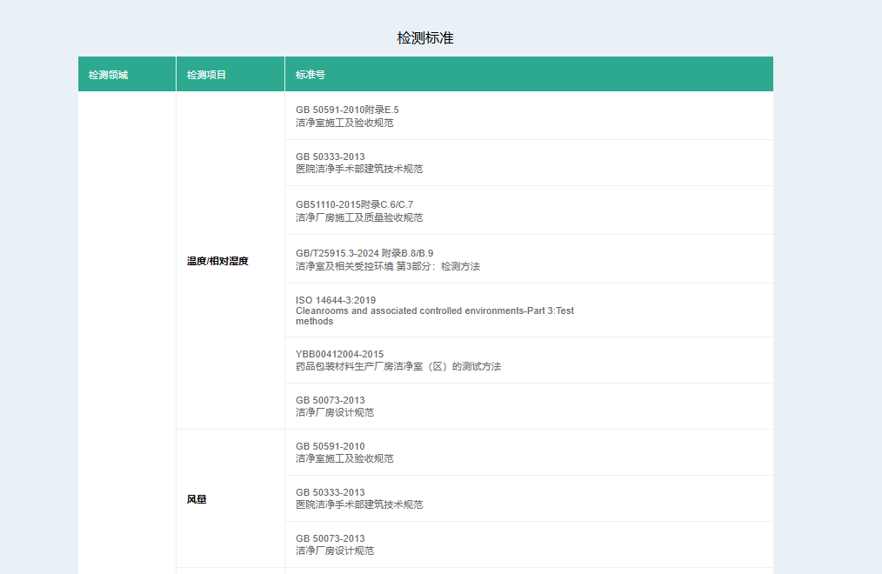Select the 风量 test item cell
882x574 pixels.
coord(197,500)
